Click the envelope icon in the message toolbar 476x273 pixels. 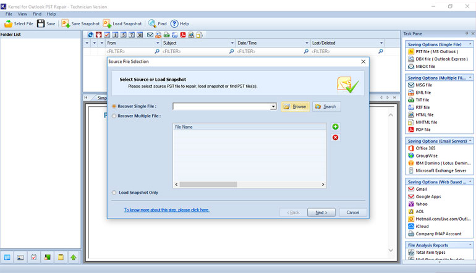point(150,35)
